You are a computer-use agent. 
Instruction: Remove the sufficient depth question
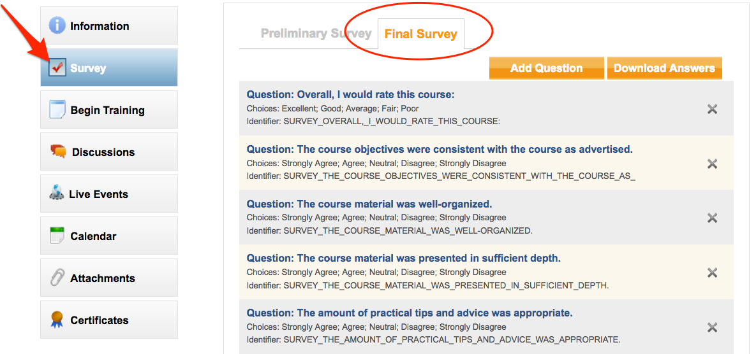click(712, 273)
